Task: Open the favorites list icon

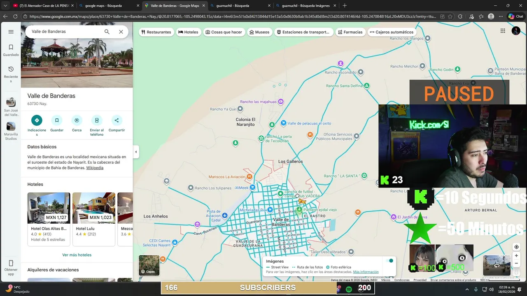Action: 481,16
